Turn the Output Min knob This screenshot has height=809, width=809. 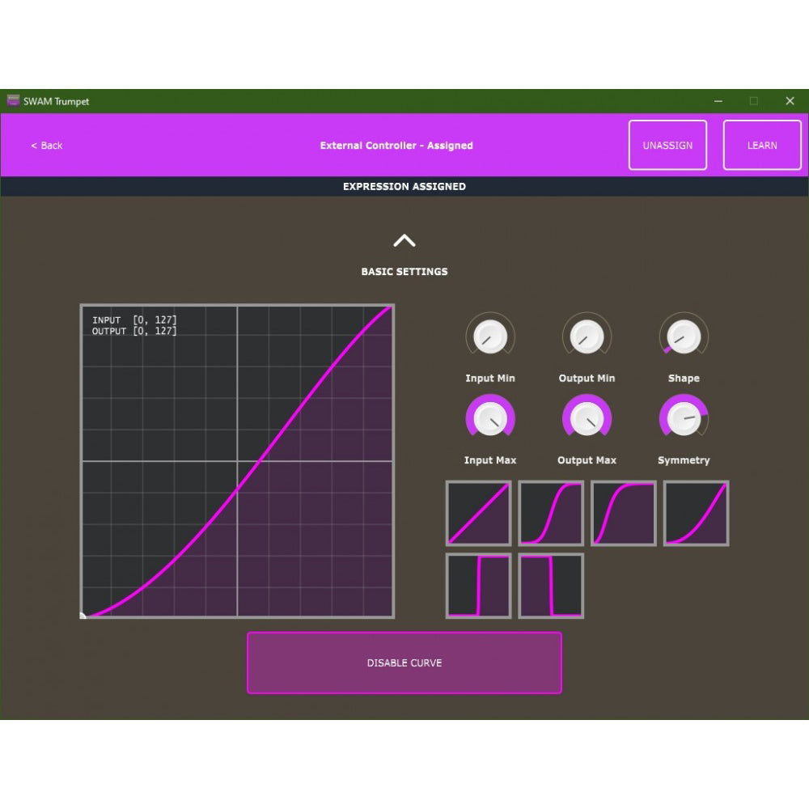pyautogui.click(x=587, y=336)
